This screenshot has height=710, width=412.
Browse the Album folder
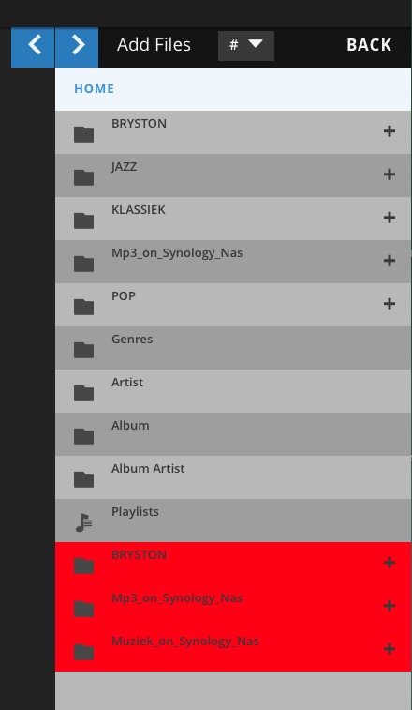pos(233,434)
